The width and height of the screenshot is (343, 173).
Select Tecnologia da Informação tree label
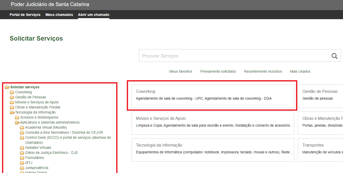point(35,112)
